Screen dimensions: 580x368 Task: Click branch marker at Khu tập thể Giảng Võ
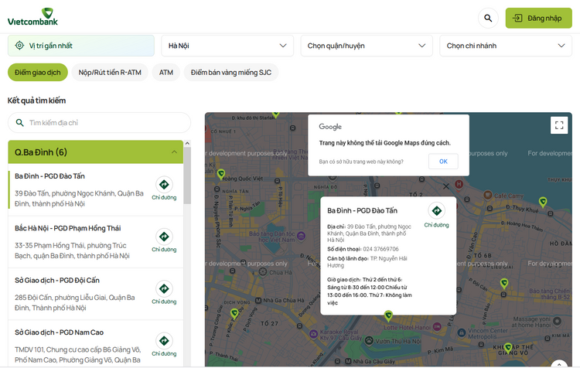click(508, 347)
